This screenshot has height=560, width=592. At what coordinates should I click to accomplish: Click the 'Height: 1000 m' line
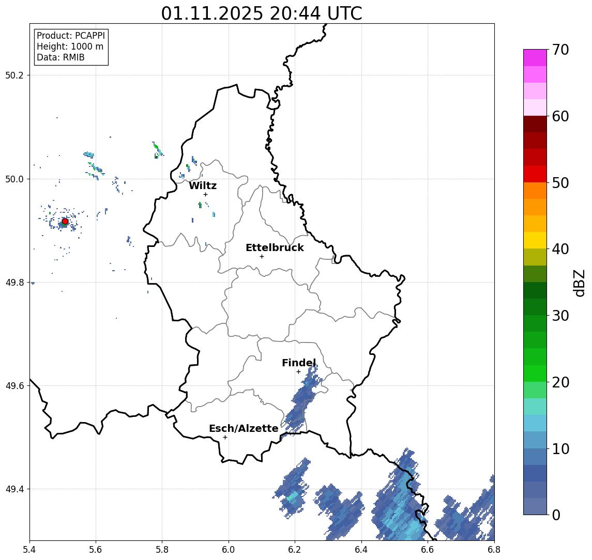point(70,46)
